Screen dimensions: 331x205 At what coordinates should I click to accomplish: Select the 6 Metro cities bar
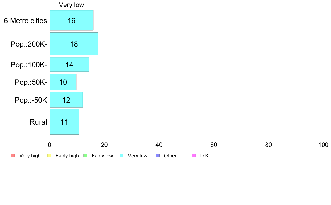71,20
